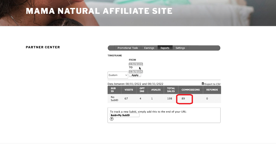Click the REFUNDS column header
Viewport: 276px width, 146px height.
(212, 90)
